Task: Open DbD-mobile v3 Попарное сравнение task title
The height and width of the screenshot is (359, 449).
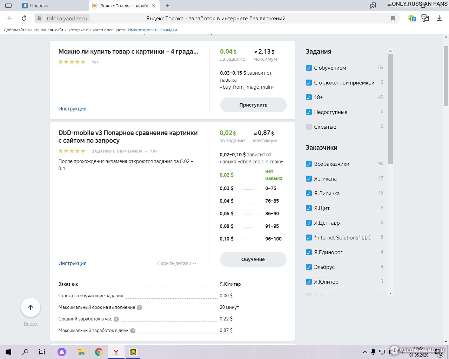Action: pyautogui.click(x=128, y=137)
